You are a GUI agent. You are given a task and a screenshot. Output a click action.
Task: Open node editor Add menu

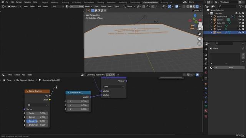pos(23,75)
